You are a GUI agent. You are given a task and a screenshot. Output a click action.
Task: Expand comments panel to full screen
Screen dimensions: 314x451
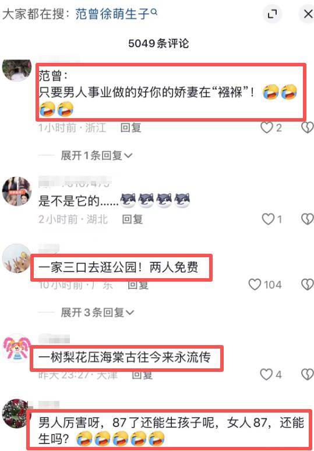coord(272,14)
